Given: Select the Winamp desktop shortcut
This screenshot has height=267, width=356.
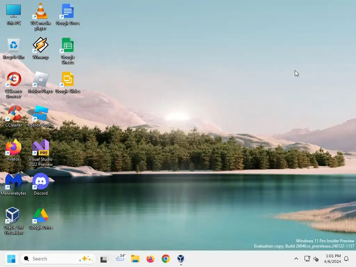Looking at the screenshot, I should (40, 48).
